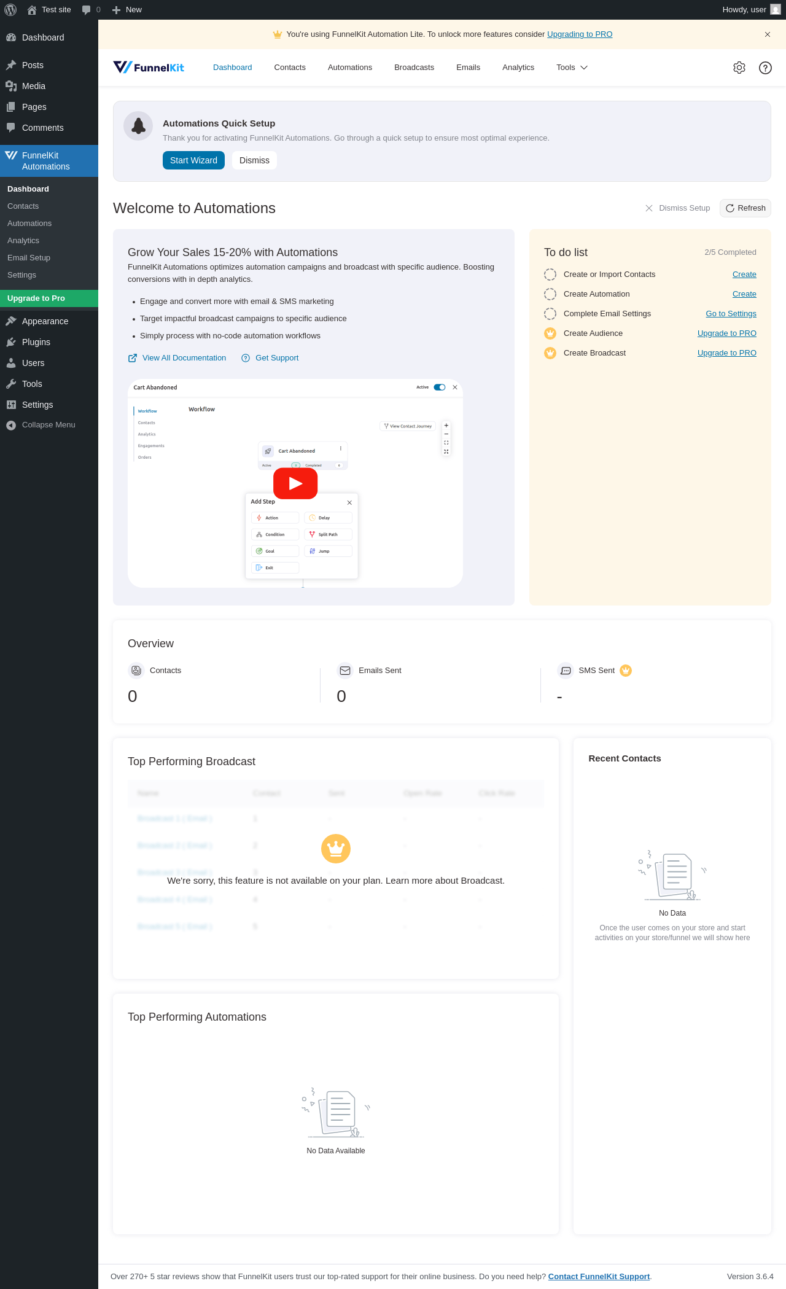This screenshot has height=1289, width=786.
Task: Click the crown icon over Top Performing Broadcast
Action: click(x=336, y=849)
